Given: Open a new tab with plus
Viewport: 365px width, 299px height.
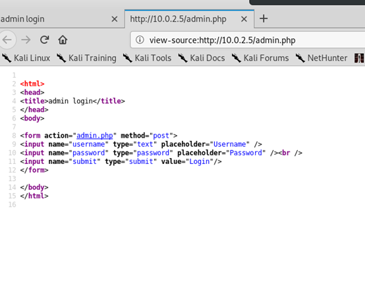Looking at the screenshot, I should [x=264, y=18].
